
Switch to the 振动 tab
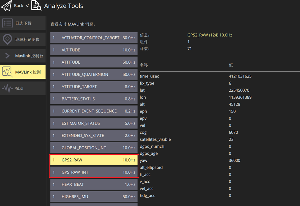point(19,88)
